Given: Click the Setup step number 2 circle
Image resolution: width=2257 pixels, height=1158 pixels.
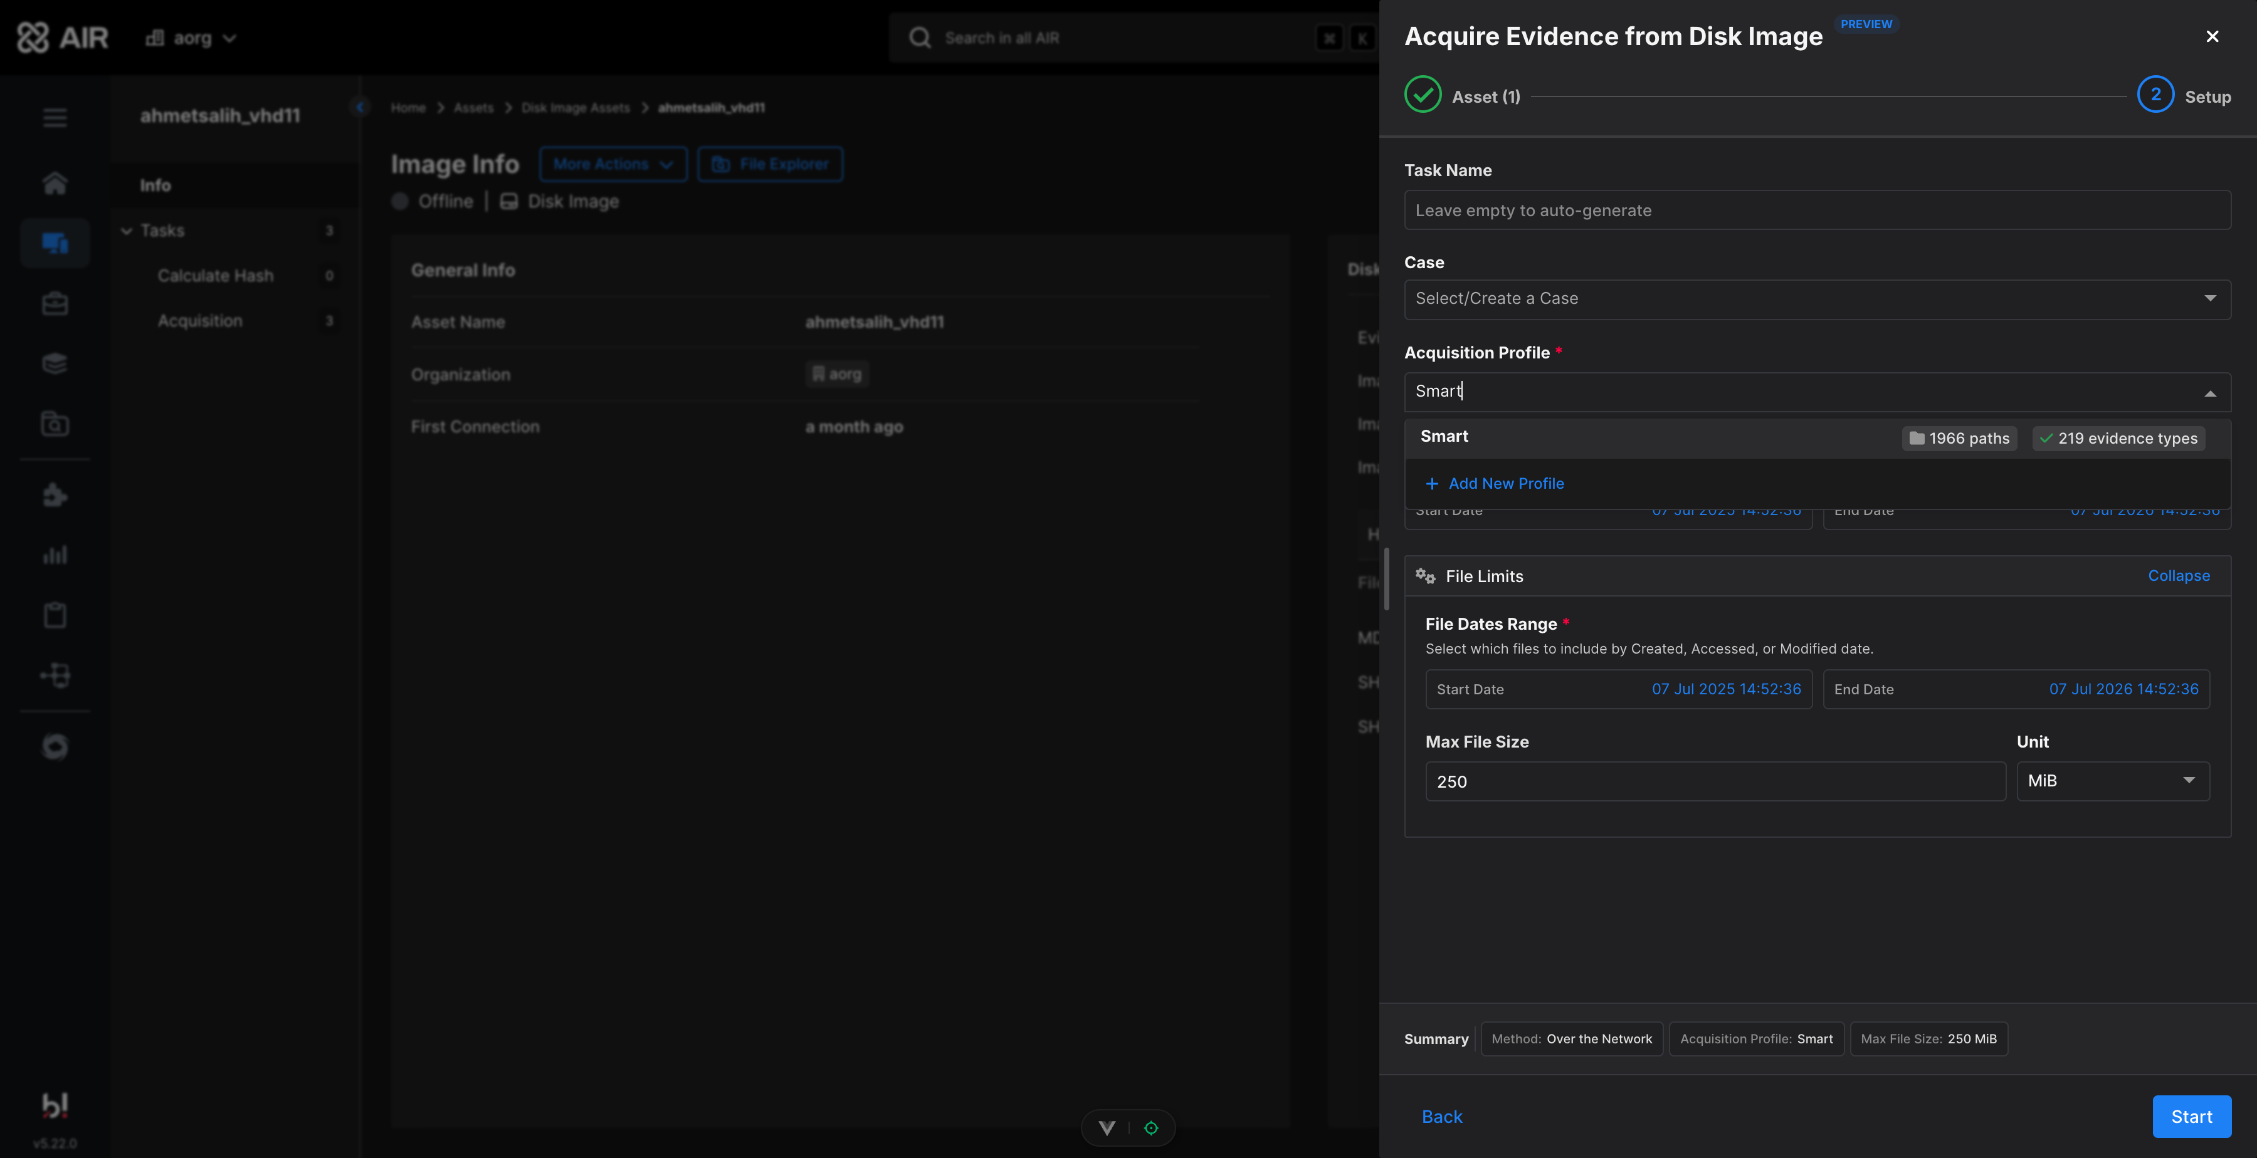Looking at the screenshot, I should (2155, 95).
